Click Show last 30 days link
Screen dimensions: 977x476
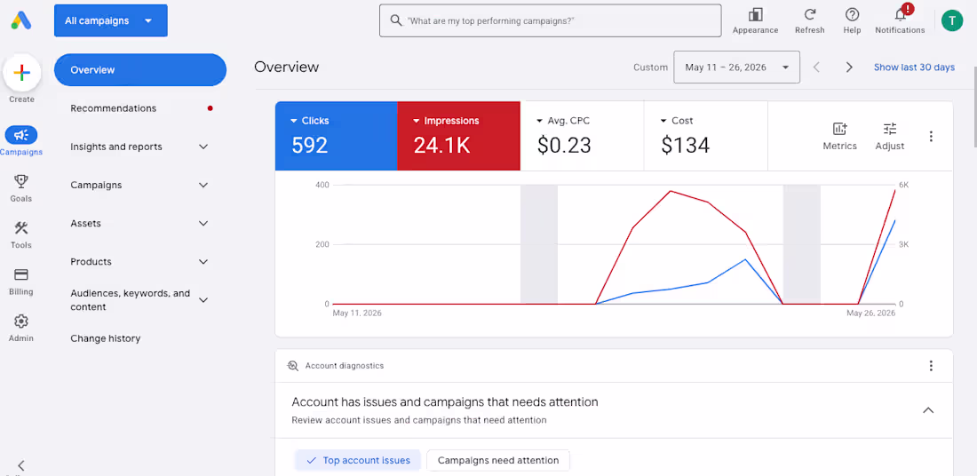(914, 67)
